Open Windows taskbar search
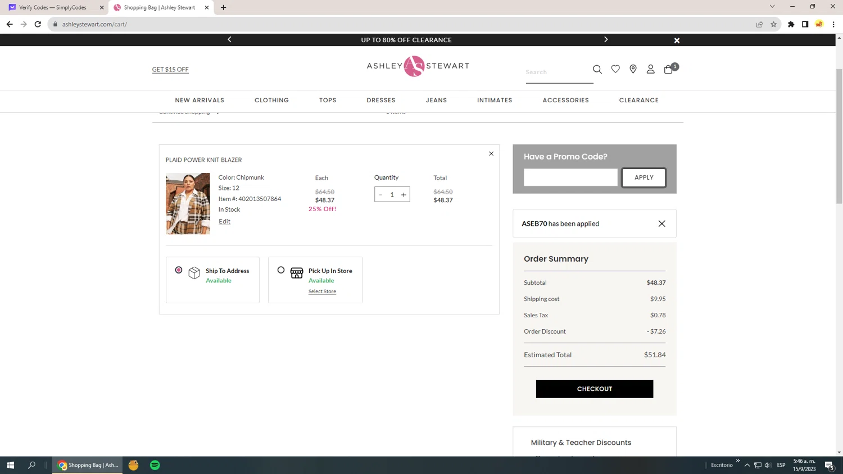Image resolution: width=843 pixels, height=474 pixels. coord(31,465)
